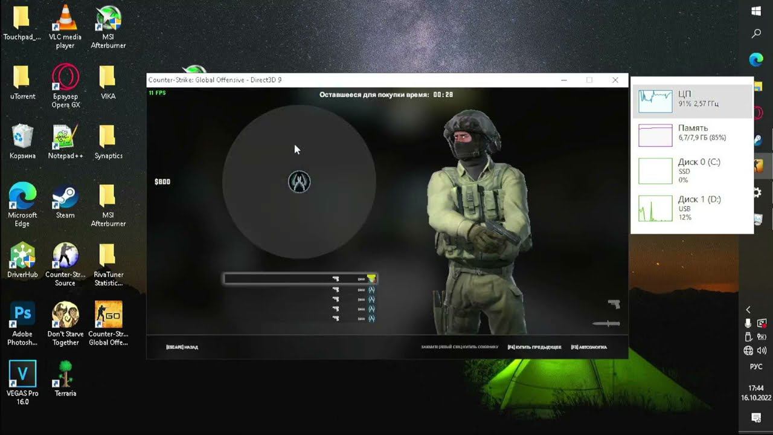Click [F3] Автозакупка button
The image size is (773, 435).
(x=589, y=347)
